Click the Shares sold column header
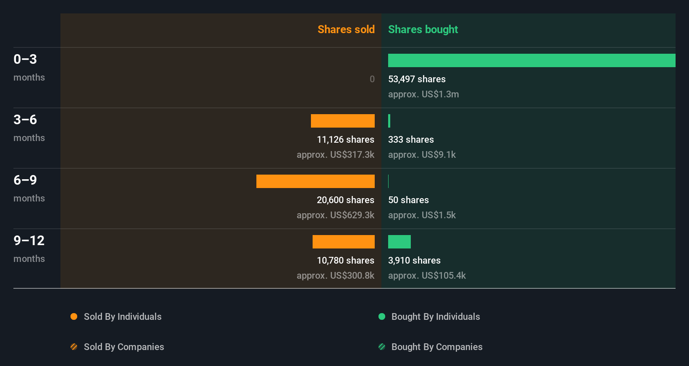Viewport: 689px width, 366px height. (x=346, y=29)
